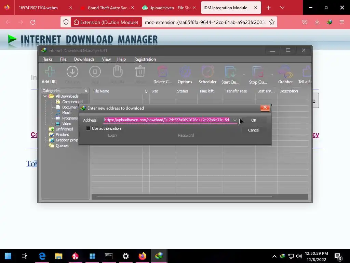
Task: Sort by the Status column header
Action: pos(186,91)
